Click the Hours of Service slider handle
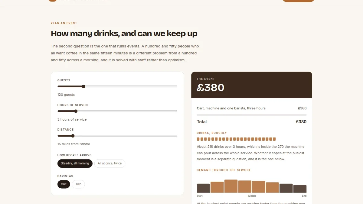This screenshot has width=363, height=204. [76, 111]
